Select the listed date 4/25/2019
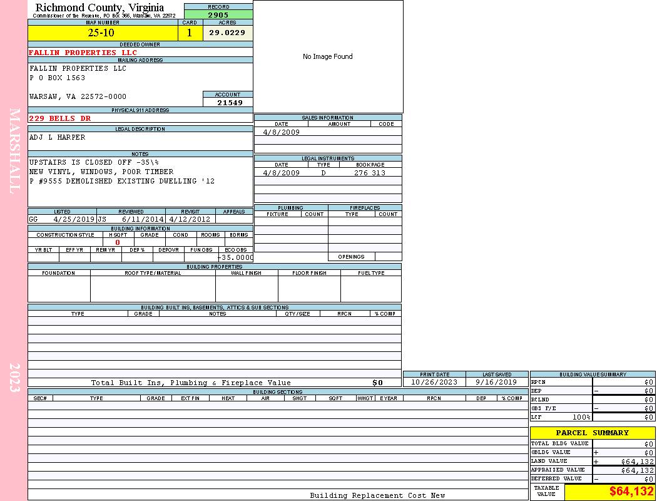 74,220
